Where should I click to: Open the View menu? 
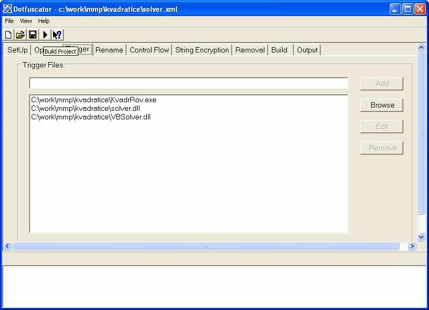[x=26, y=21]
